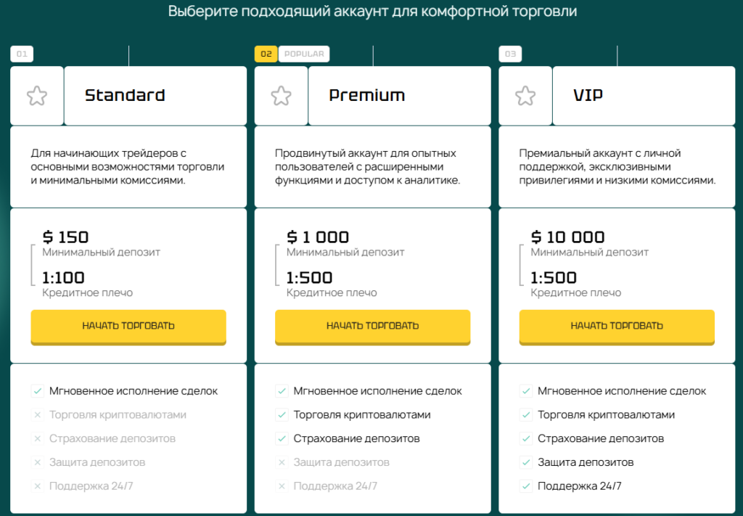Screen dimensions: 743x516
Task: Click the 03 number badge
Action: pyautogui.click(x=510, y=54)
